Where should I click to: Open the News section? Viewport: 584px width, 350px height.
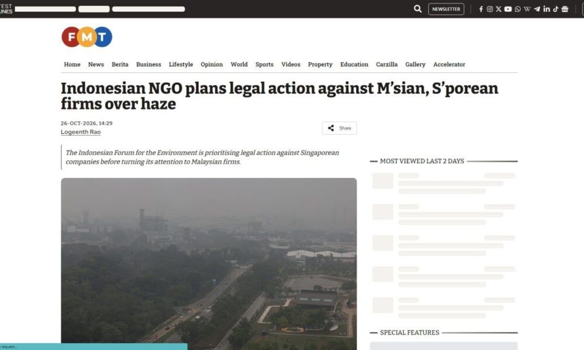(96, 64)
